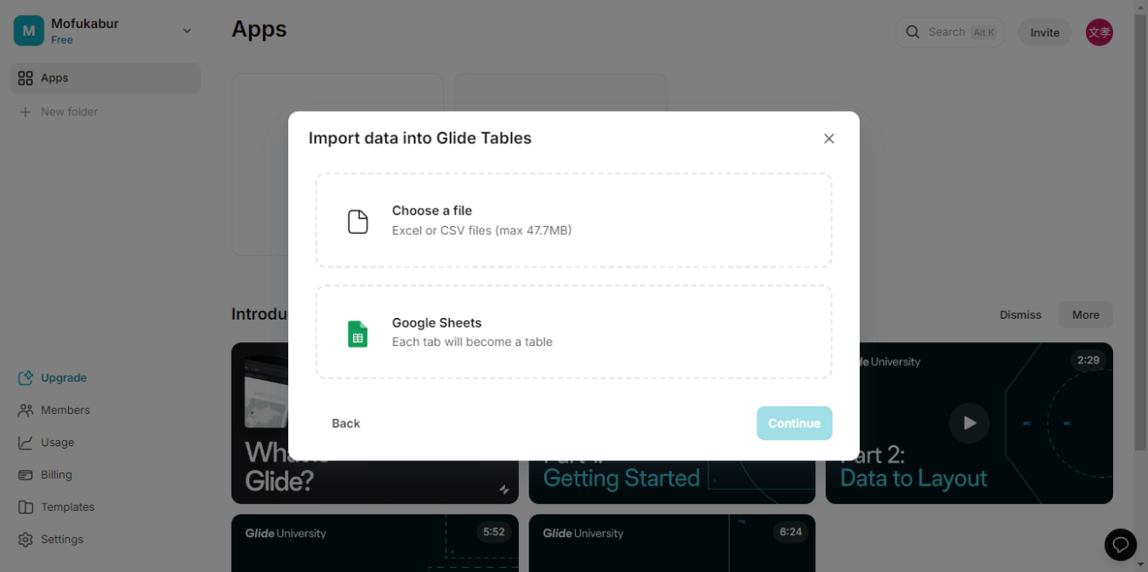1148x572 pixels.
Task: Dismiss the introduction videos section
Action: click(1020, 315)
